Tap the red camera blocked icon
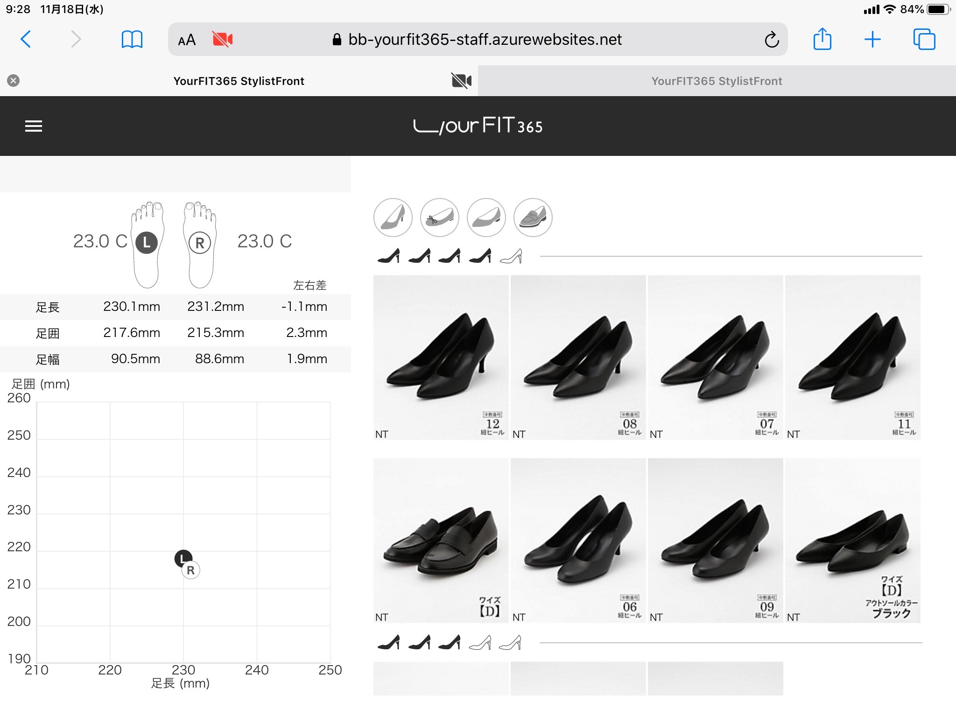The height and width of the screenshot is (717, 956). (x=223, y=40)
